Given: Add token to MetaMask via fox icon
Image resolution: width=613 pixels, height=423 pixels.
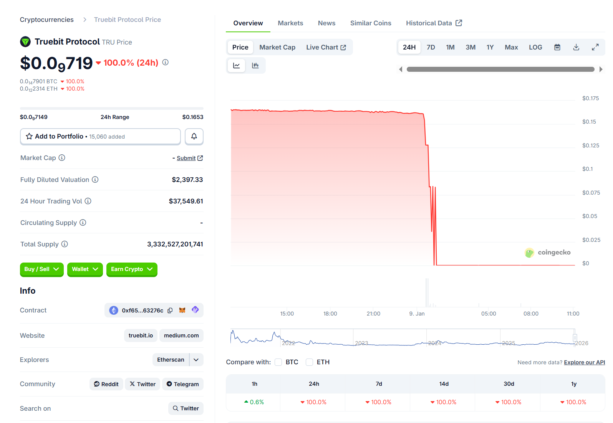Looking at the screenshot, I should click(x=182, y=310).
